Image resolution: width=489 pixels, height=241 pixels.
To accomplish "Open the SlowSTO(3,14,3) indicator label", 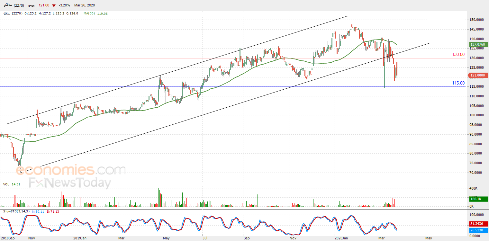I will tap(16, 211).
